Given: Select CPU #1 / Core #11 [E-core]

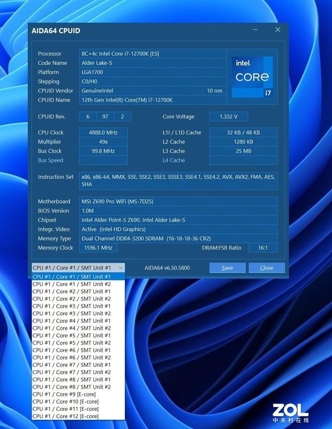Looking at the screenshot, I should click(x=78, y=409).
